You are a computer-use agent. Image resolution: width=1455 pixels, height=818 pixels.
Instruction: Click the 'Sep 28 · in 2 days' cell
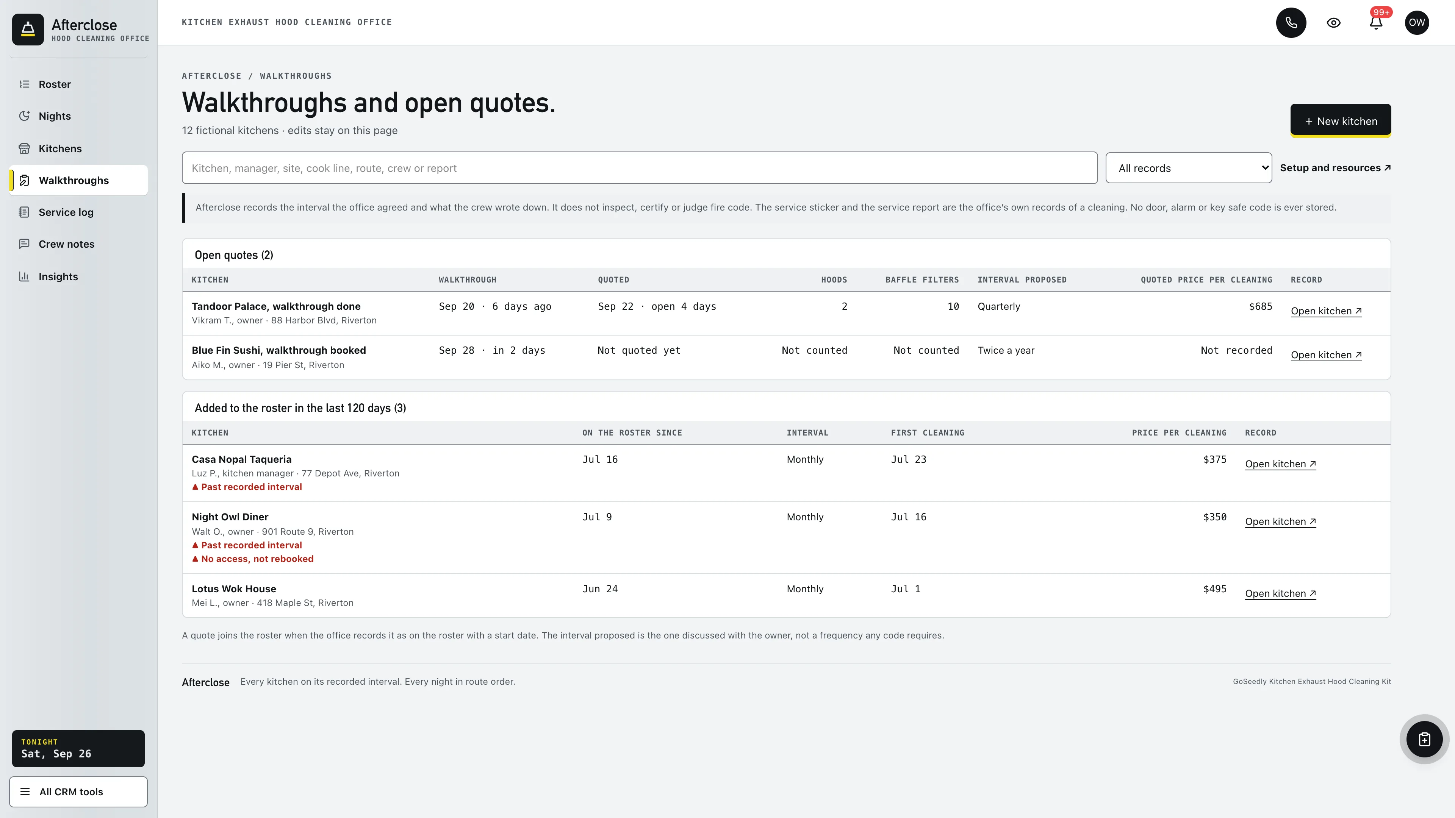tap(492, 350)
